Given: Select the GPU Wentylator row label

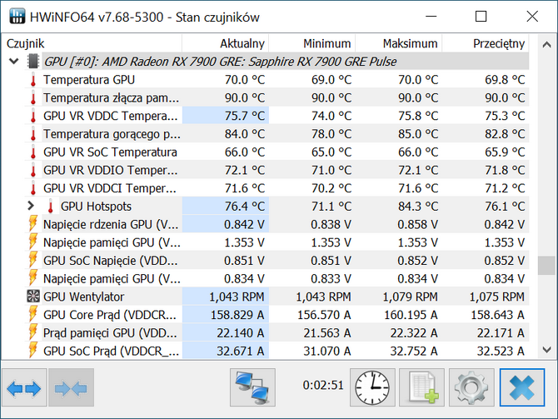Looking at the screenshot, I should pos(83,297).
